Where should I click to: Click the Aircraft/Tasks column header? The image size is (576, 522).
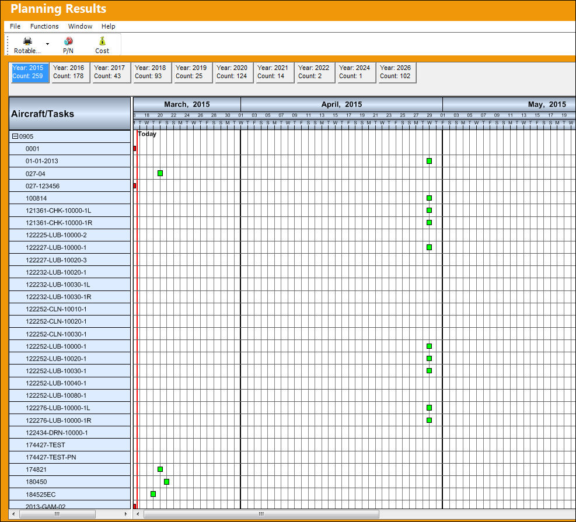[70, 113]
